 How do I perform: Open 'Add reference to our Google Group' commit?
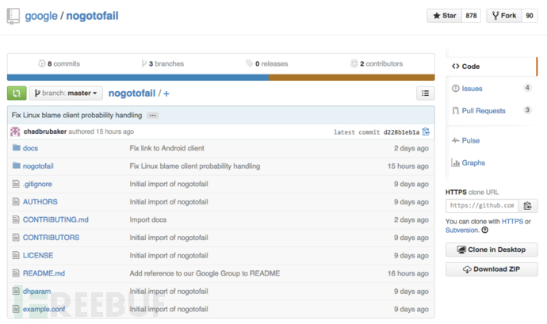point(205,273)
